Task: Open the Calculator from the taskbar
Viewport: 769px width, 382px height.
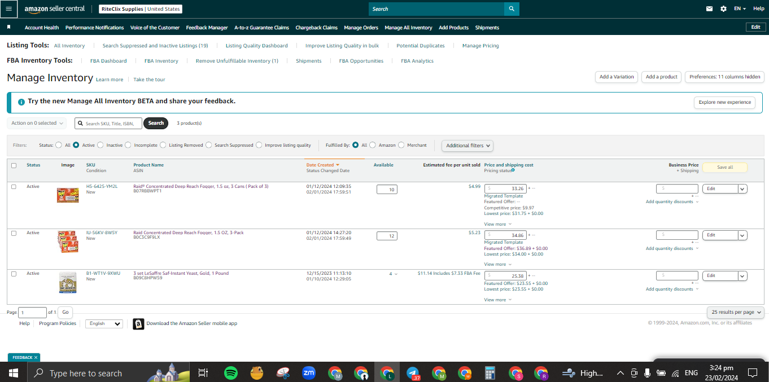Action: point(490,373)
